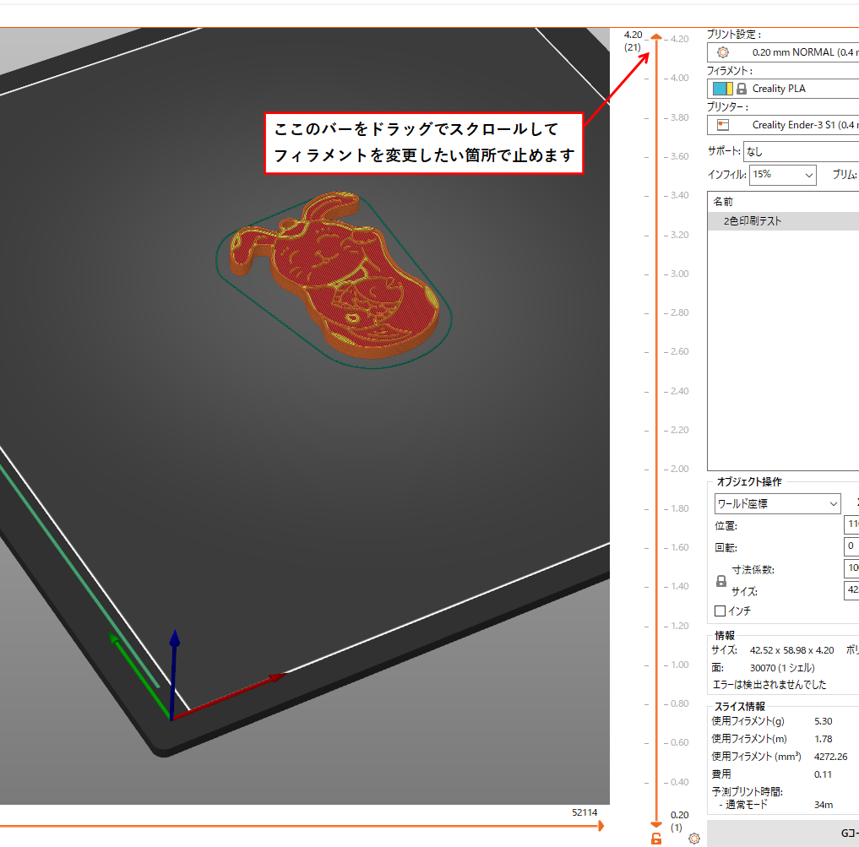Click the 位置 position input field
Screen dimensions: 859x847
851,524
